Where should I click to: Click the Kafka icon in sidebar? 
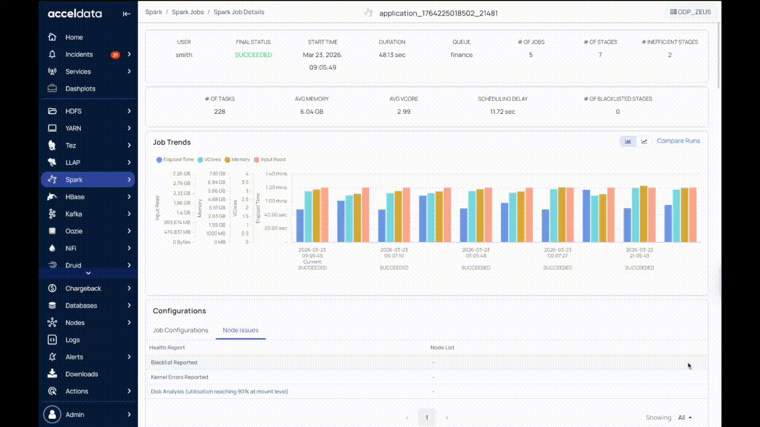(53, 214)
